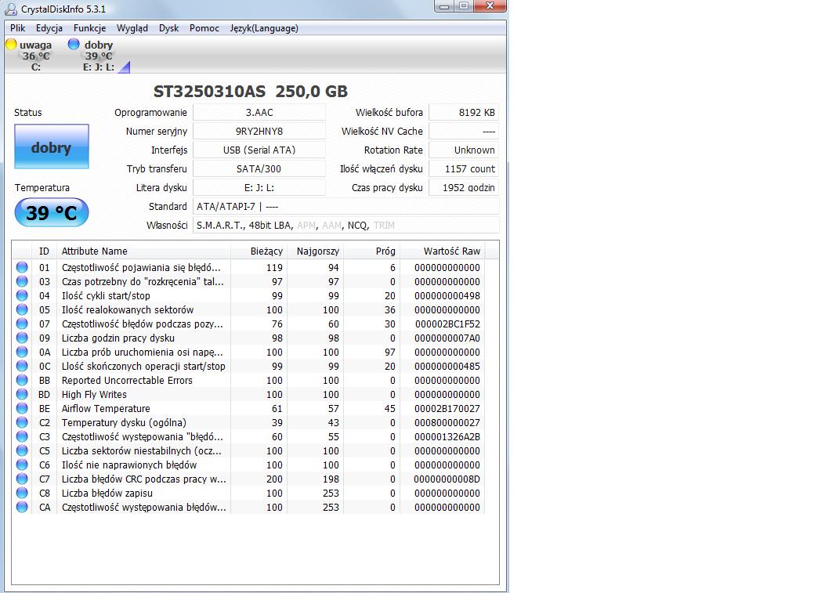Select the 'Ilość nie naprawionych błędów' row
Viewport: 814px width, 593px height.
pos(248,465)
